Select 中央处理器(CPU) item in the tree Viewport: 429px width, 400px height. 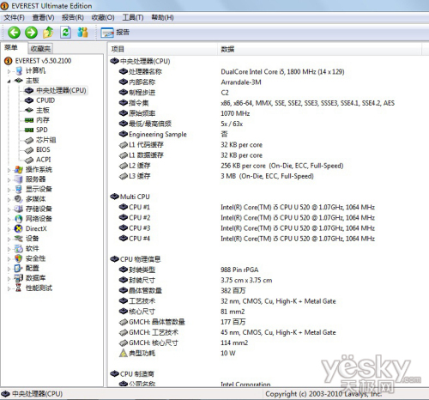[61, 90]
